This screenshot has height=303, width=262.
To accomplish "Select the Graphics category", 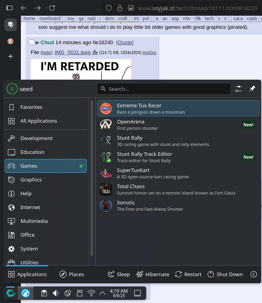I will [31, 180].
